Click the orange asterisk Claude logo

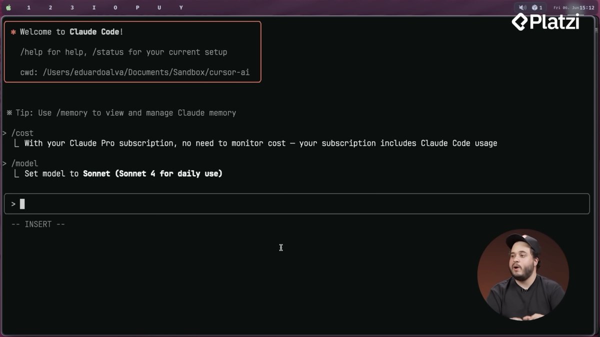(13, 32)
